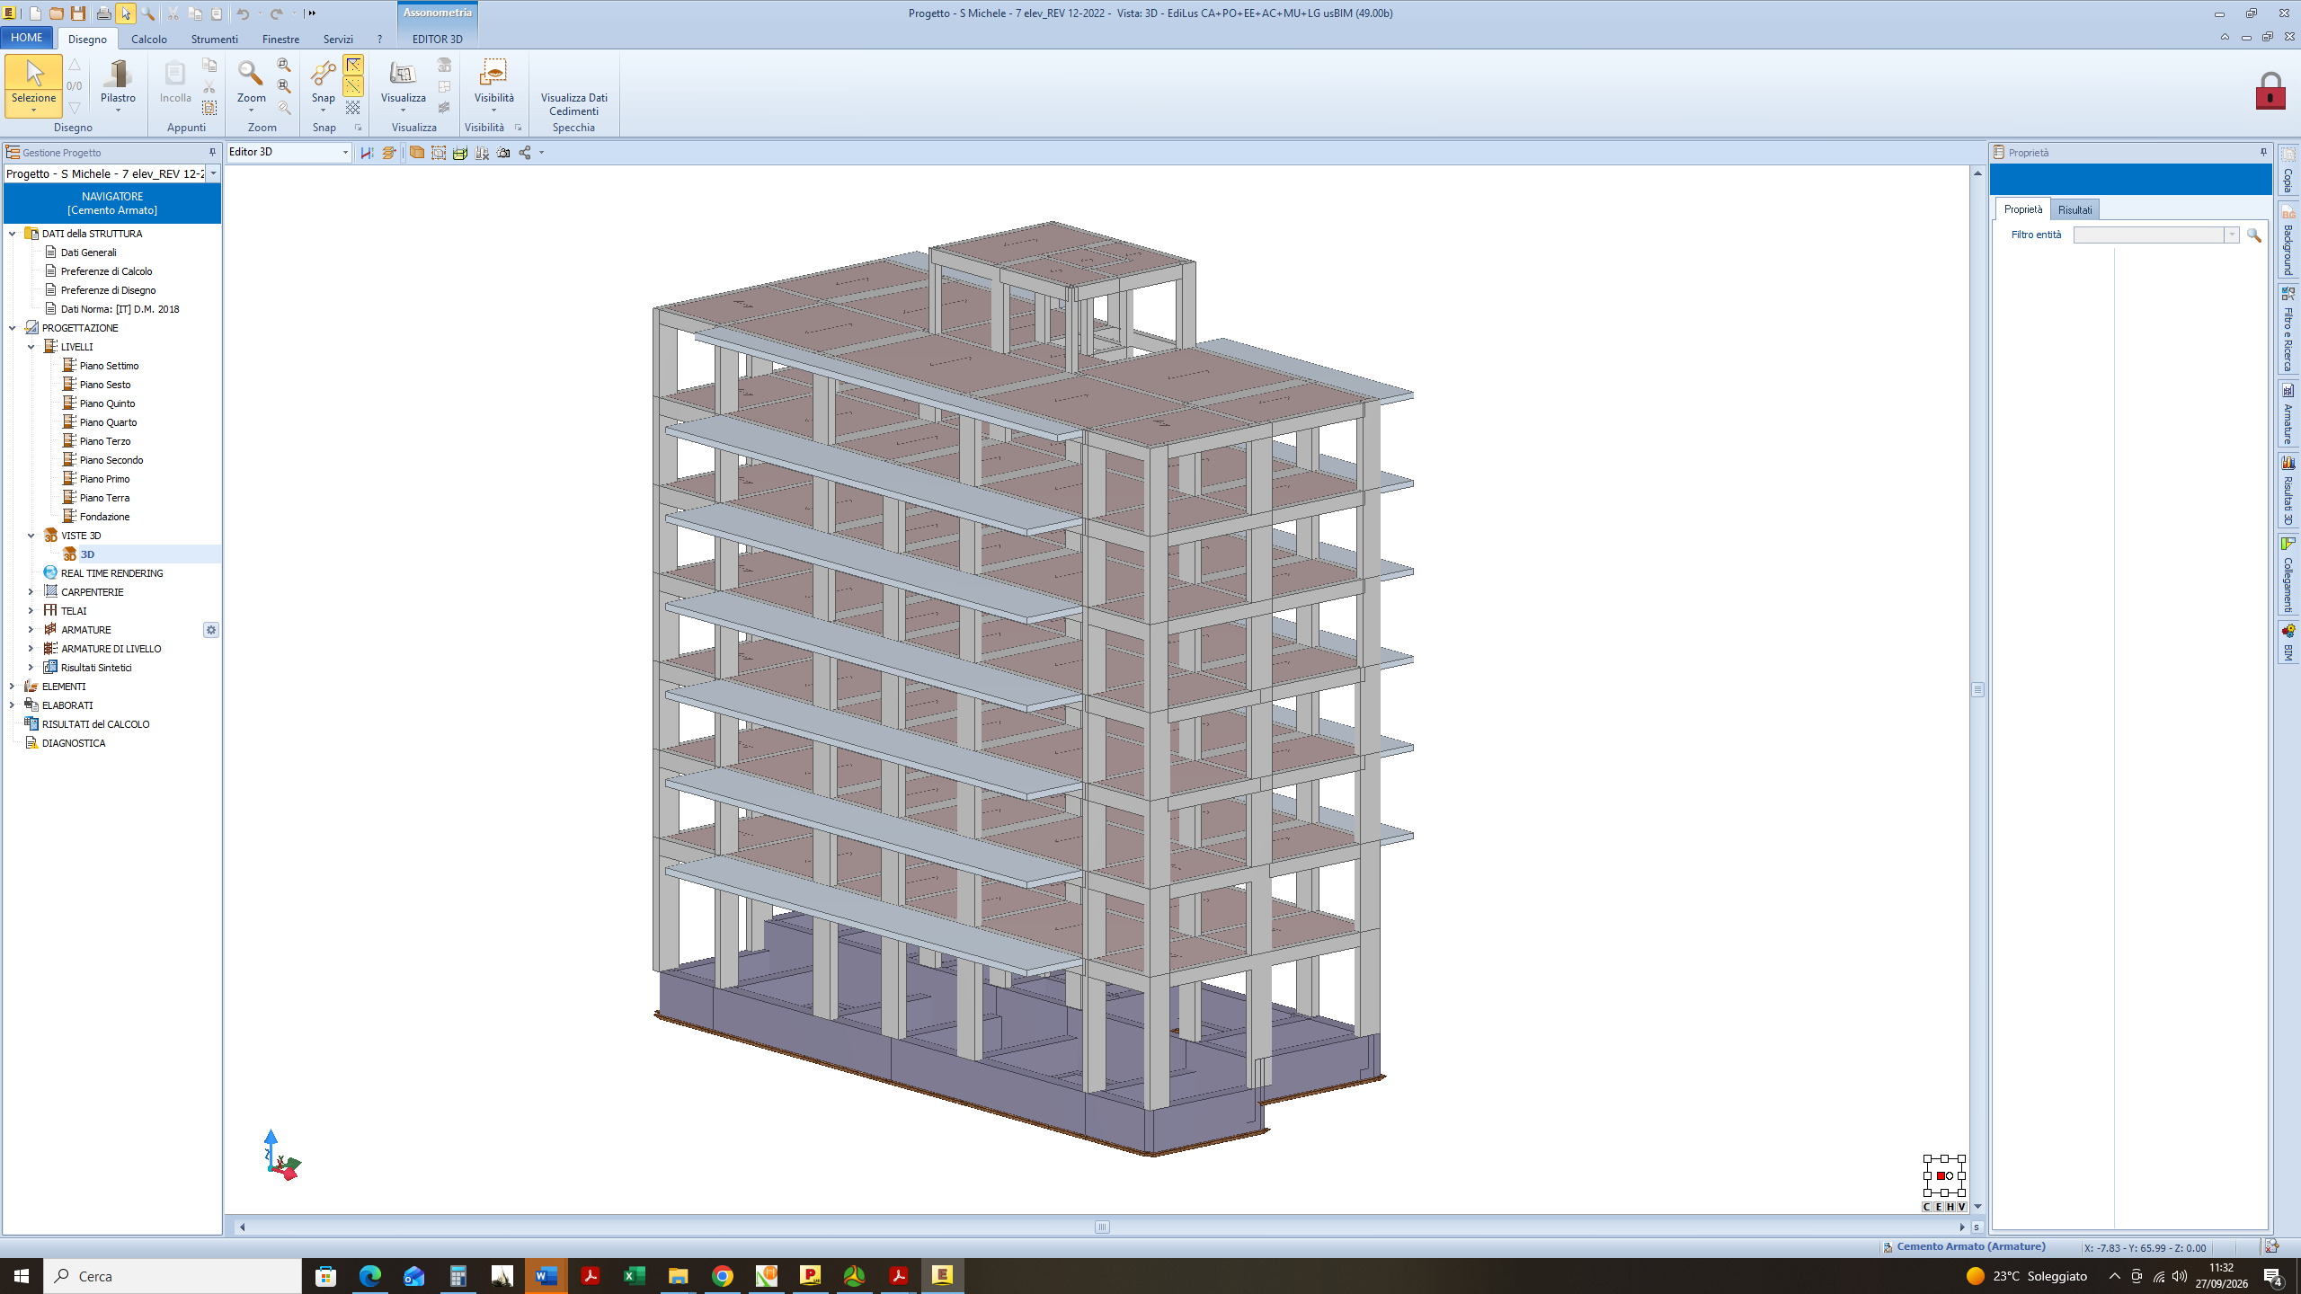This screenshot has height=1294, width=2301.
Task: Click Visualizza Dati Cedimenti button
Action: (573, 104)
